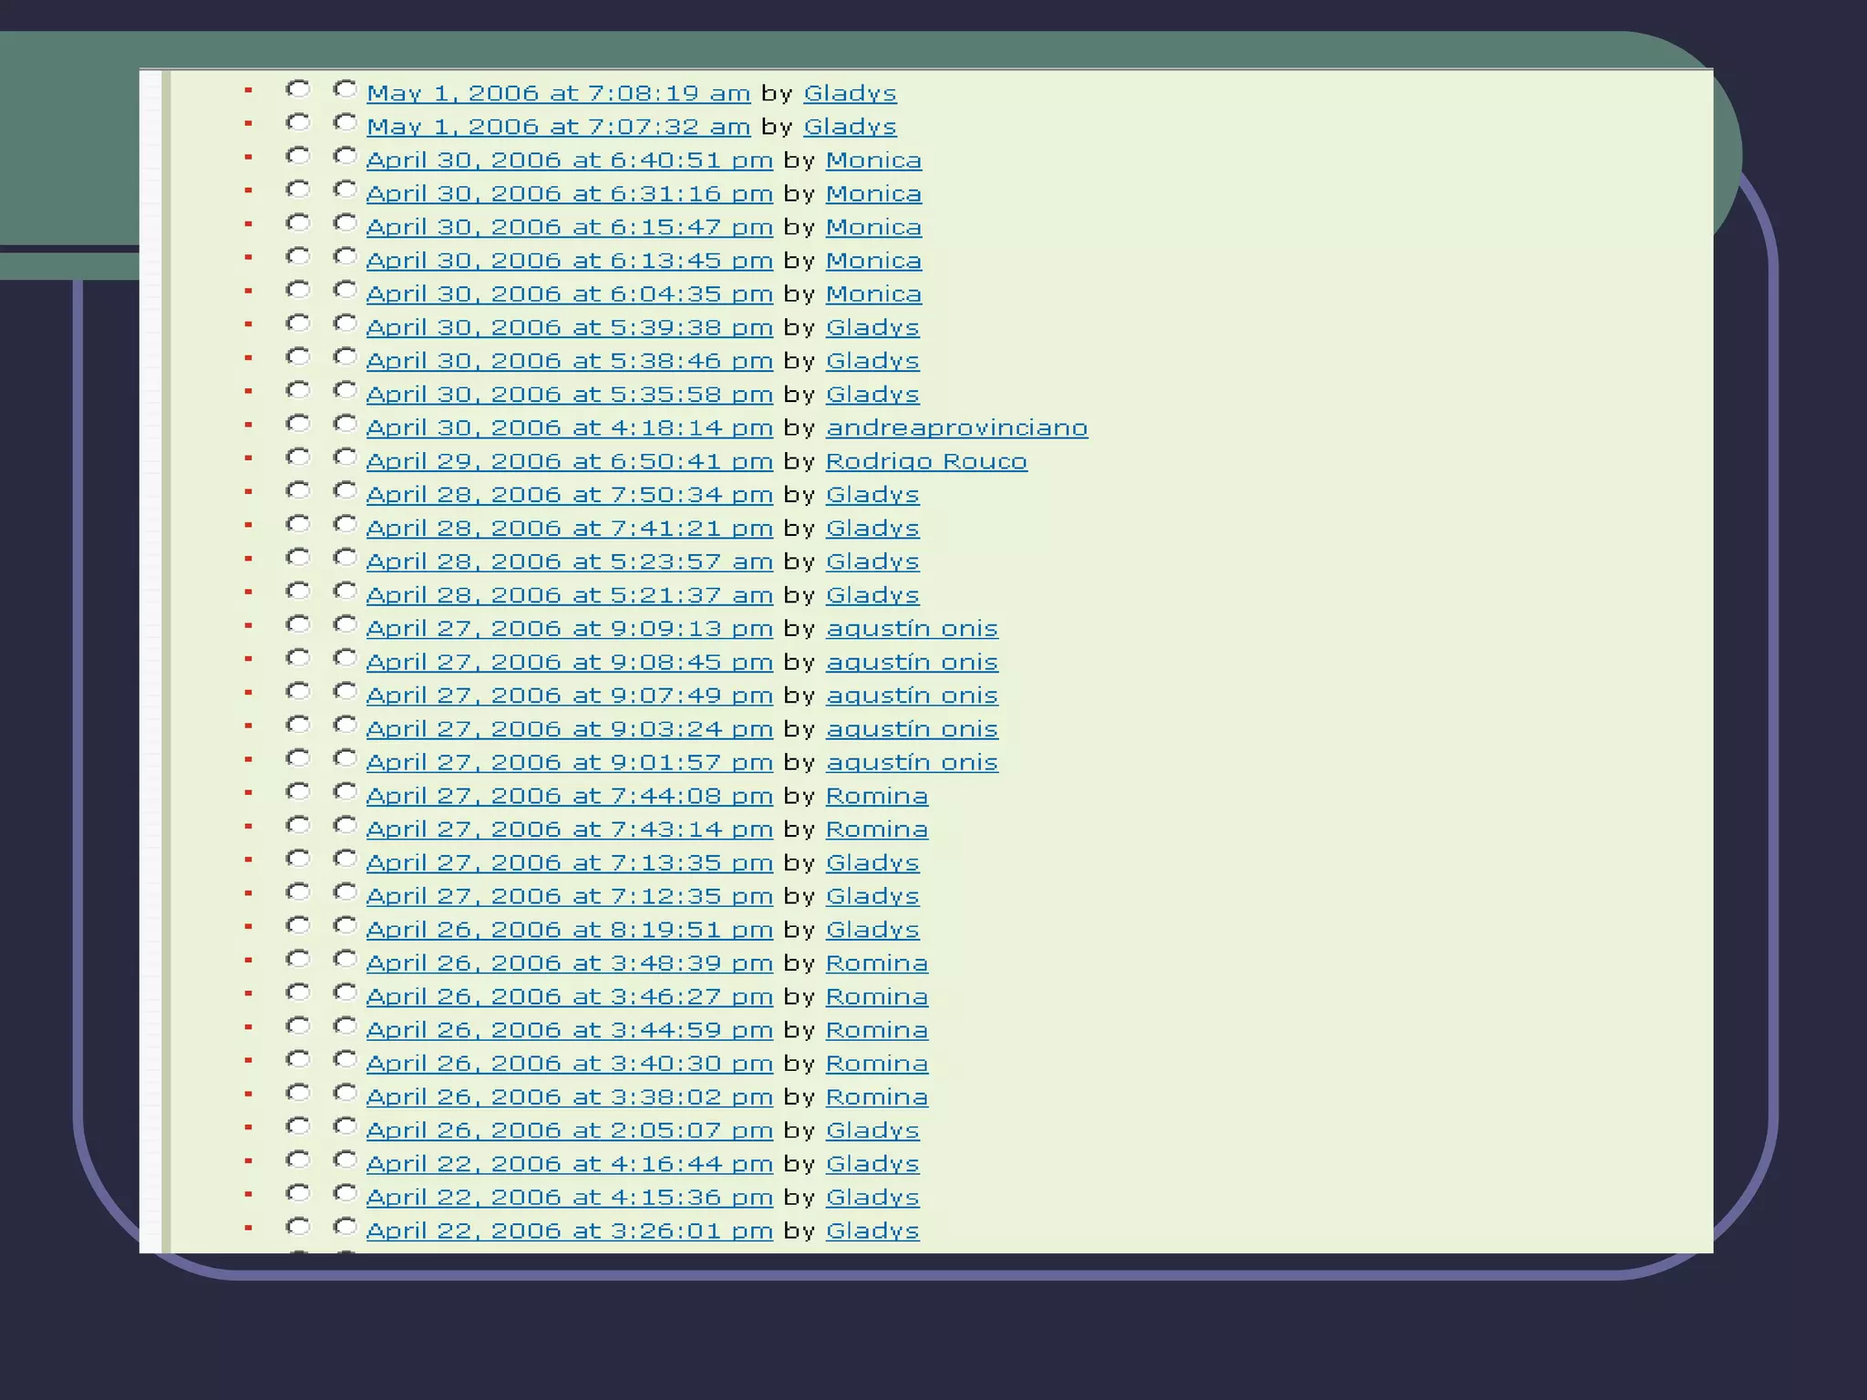Screen dimensions: 1867x1400
Task: Select first radio for April 27 9:01:57 revision
Action: click(x=298, y=758)
